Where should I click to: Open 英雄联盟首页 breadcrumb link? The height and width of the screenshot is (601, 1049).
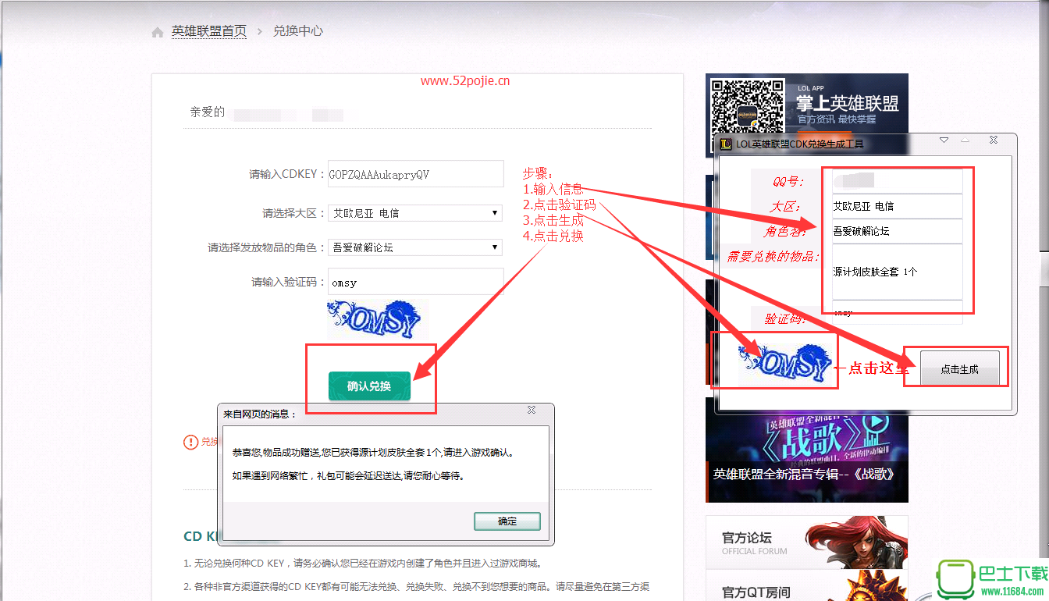(209, 31)
